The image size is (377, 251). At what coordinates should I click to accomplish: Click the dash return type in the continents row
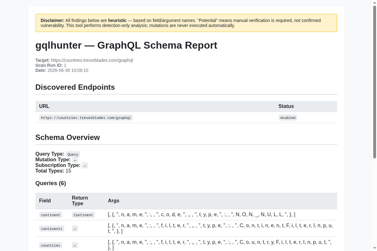tap(75, 229)
